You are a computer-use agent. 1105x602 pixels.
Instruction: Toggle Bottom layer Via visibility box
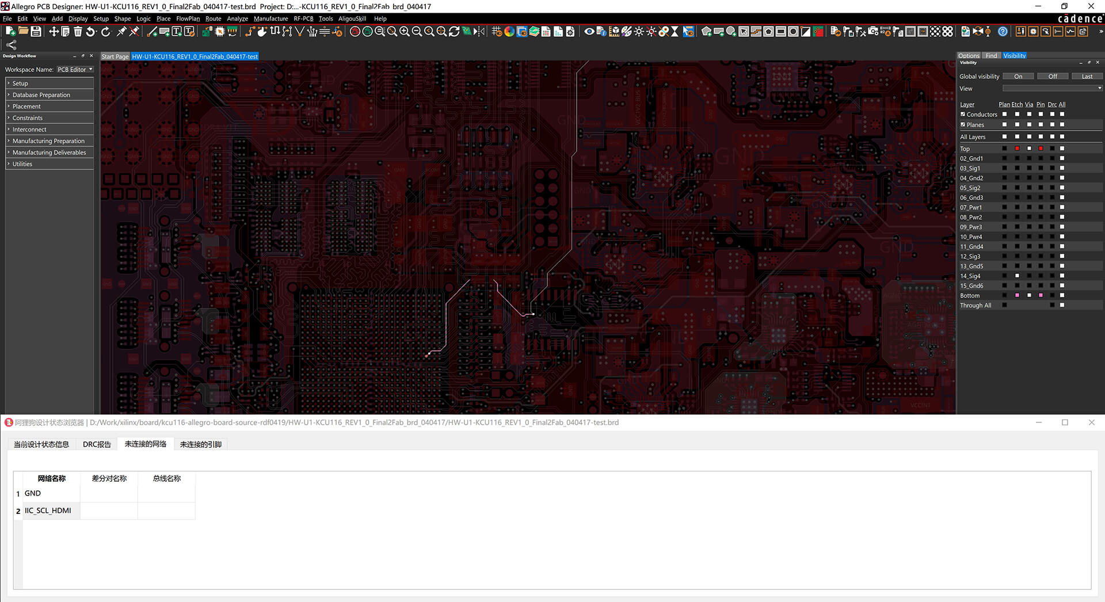pos(1029,295)
